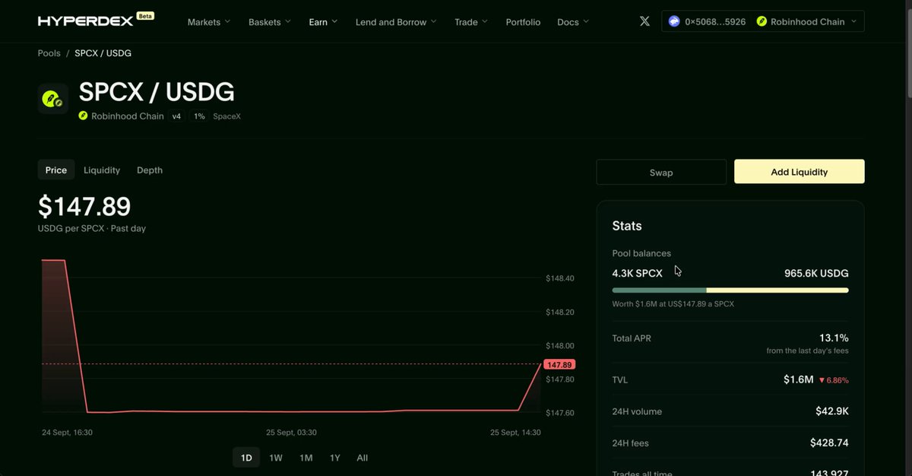Select the 1Y time range
This screenshot has width=912, height=476.
[x=334, y=458]
